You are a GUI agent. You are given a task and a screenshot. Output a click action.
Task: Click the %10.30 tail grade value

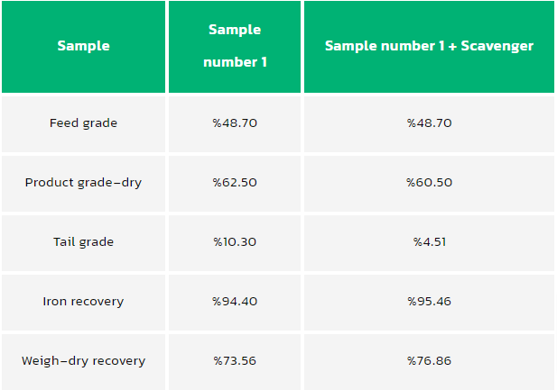click(x=235, y=241)
